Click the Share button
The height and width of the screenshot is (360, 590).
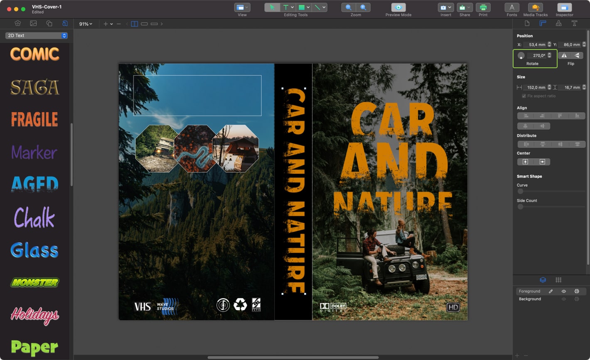pyautogui.click(x=465, y=7)
